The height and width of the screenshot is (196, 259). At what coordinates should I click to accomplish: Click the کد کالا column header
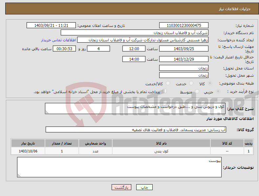point(227,143)
